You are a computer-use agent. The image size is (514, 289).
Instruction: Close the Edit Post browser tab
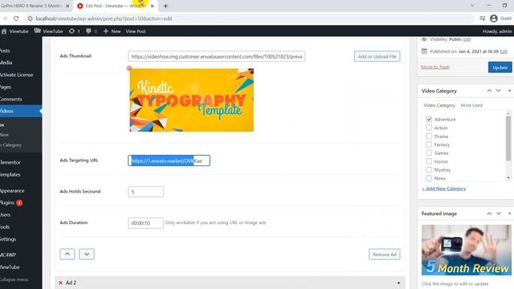pyautogui.click(x=152, y=6)
